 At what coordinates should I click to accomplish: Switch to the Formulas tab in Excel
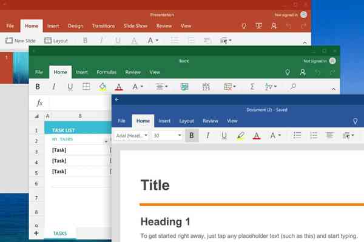tap(107, 72)
